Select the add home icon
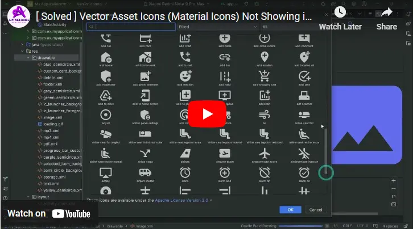 (106, 57)
